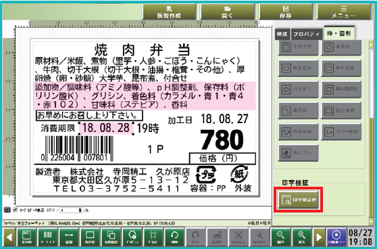Select the barcode tool in bottom toolbar
This screenshot has width=377, height=249.
pyautogui.click(x=47, y=237)
